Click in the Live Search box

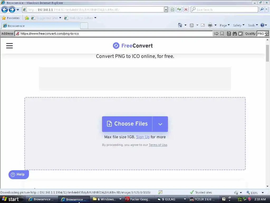[x=225, y=10]
